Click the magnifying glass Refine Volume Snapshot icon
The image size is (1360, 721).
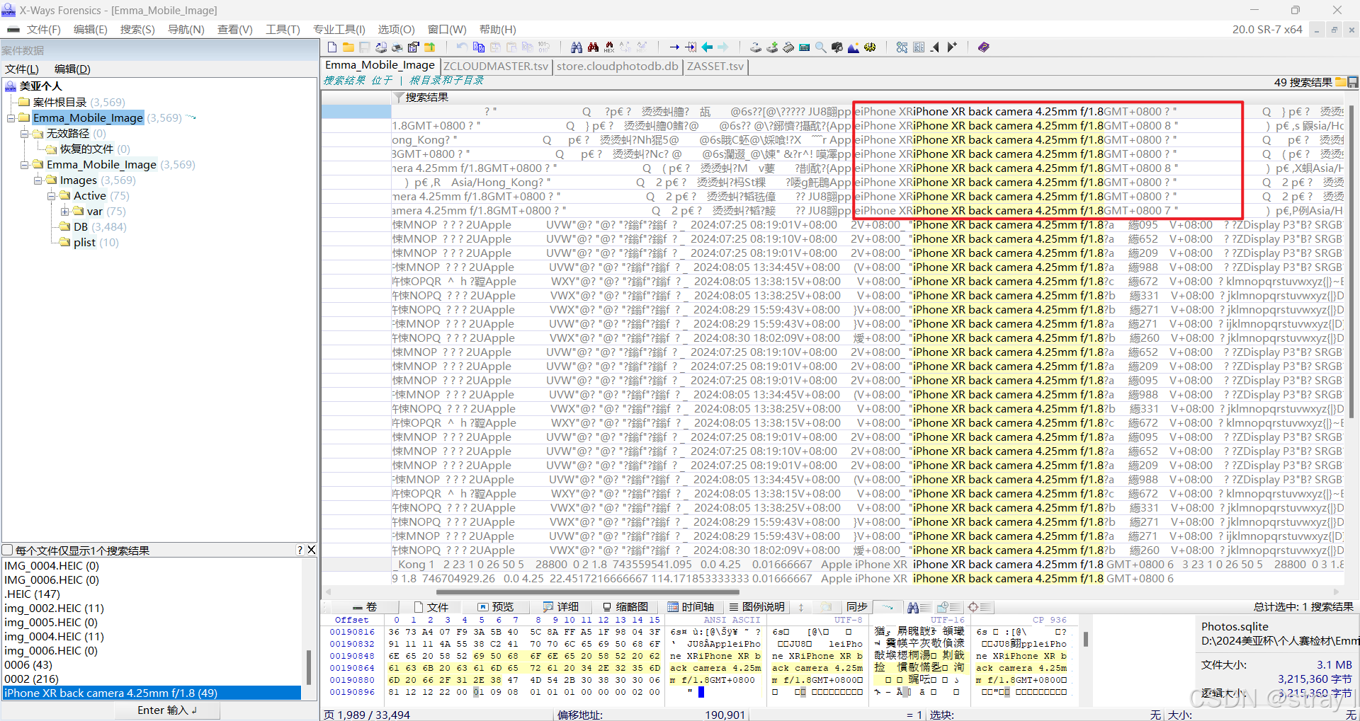(821, 47)
